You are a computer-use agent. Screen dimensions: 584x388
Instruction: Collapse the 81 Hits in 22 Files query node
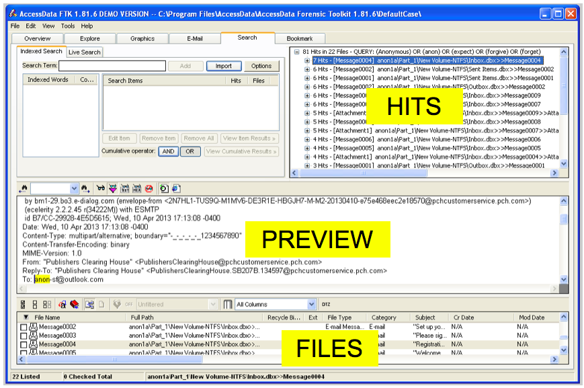[x=297, y=52]
